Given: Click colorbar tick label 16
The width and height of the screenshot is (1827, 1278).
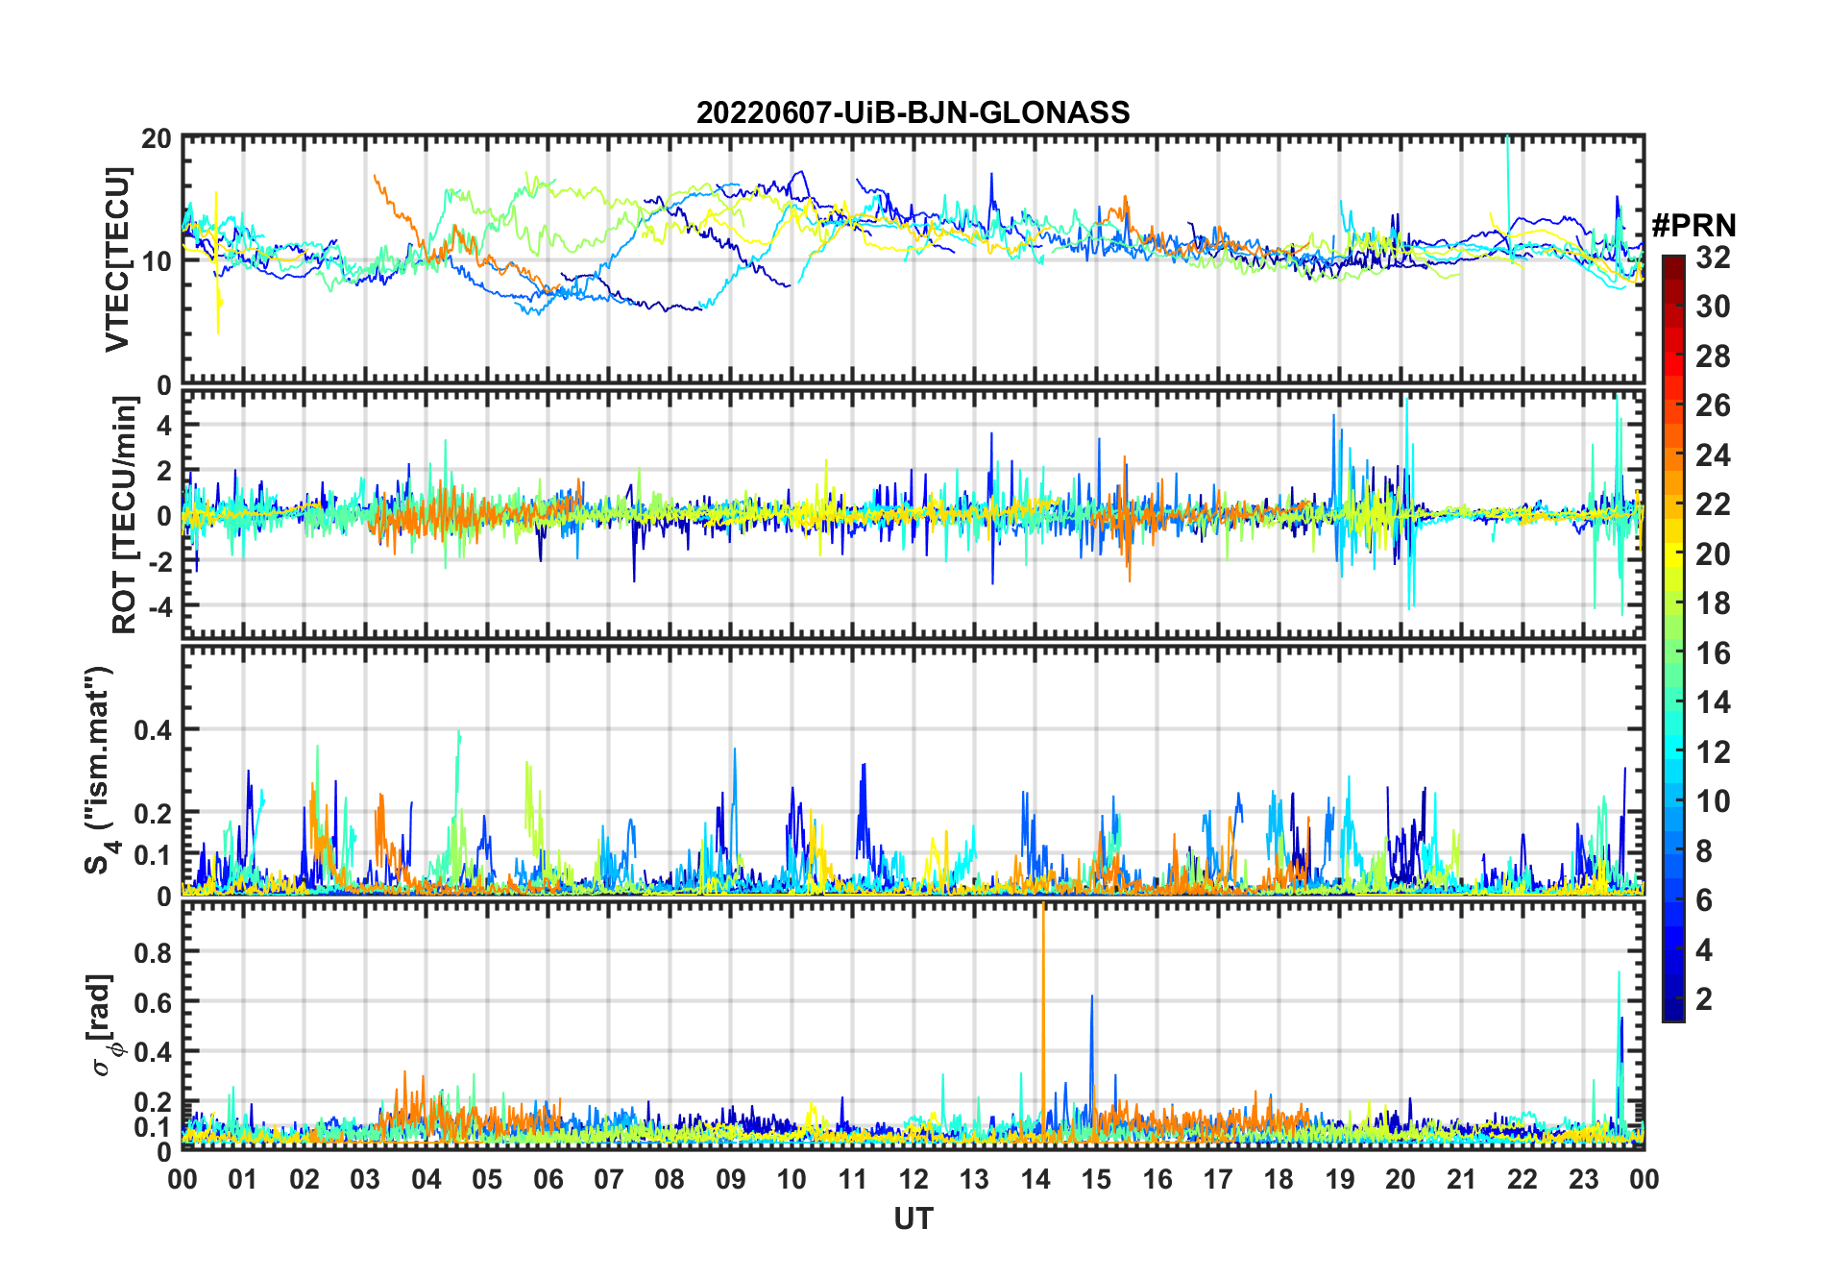Looking at the screenshot, I should pos(1713,653).
